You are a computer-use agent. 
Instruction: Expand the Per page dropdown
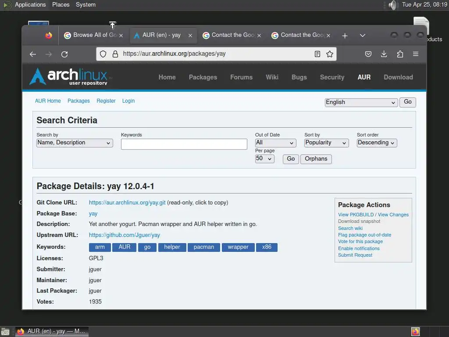coord(264,159)
